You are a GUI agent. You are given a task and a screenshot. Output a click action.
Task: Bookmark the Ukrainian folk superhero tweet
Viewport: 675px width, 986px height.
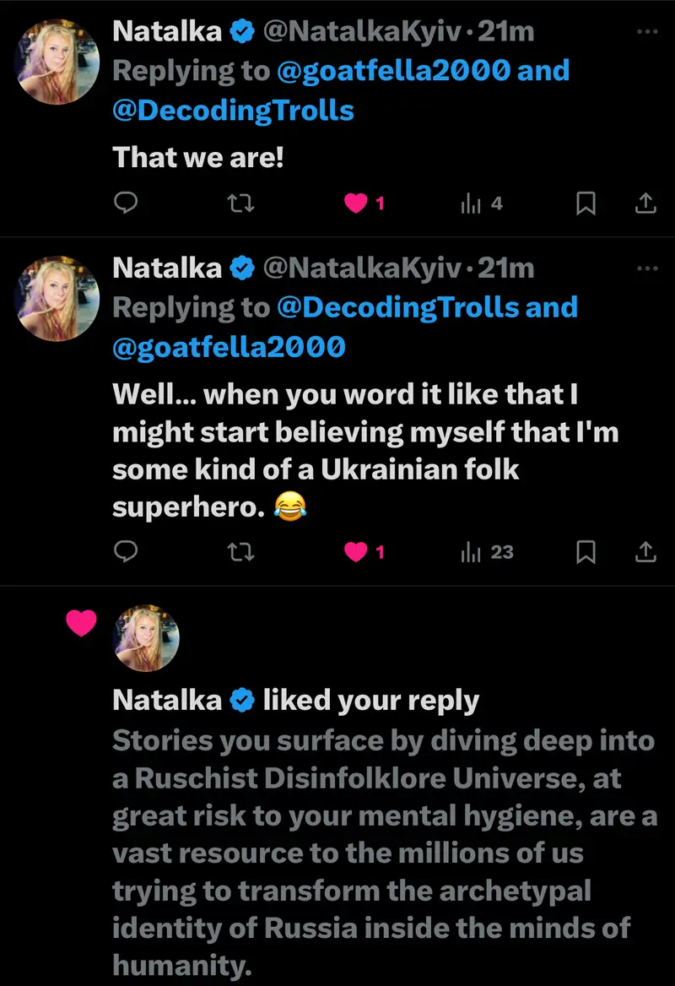point(586,551)
